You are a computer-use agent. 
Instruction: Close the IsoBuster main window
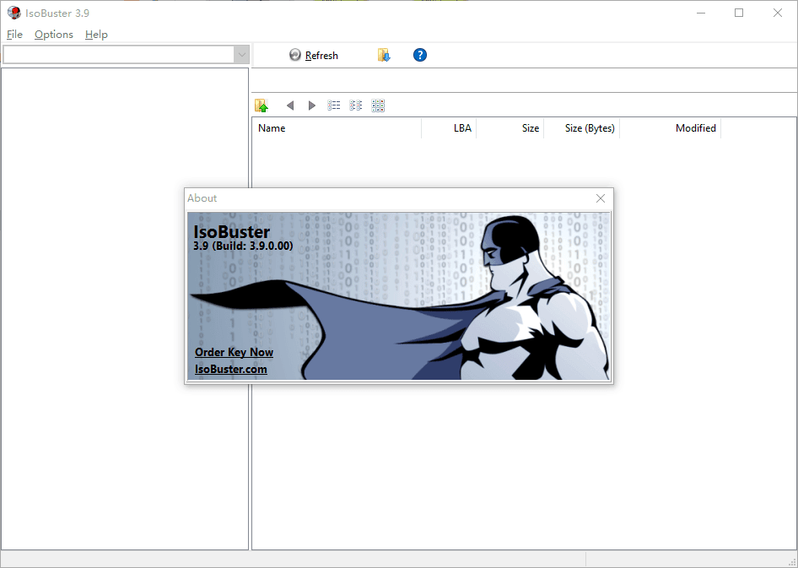(x=778, y=13)
